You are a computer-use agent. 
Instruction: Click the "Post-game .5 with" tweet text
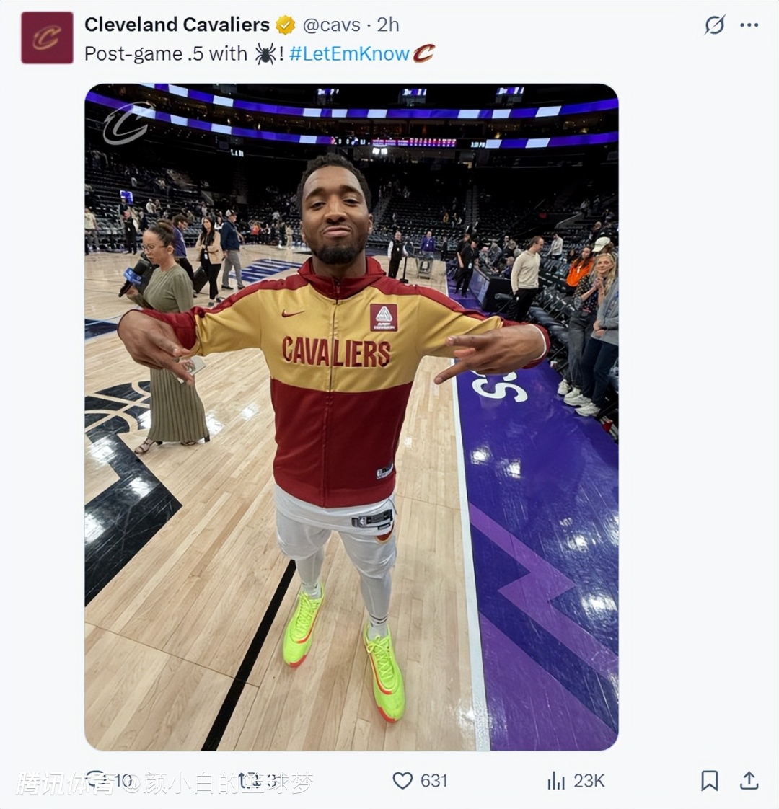tap(166, 53)
